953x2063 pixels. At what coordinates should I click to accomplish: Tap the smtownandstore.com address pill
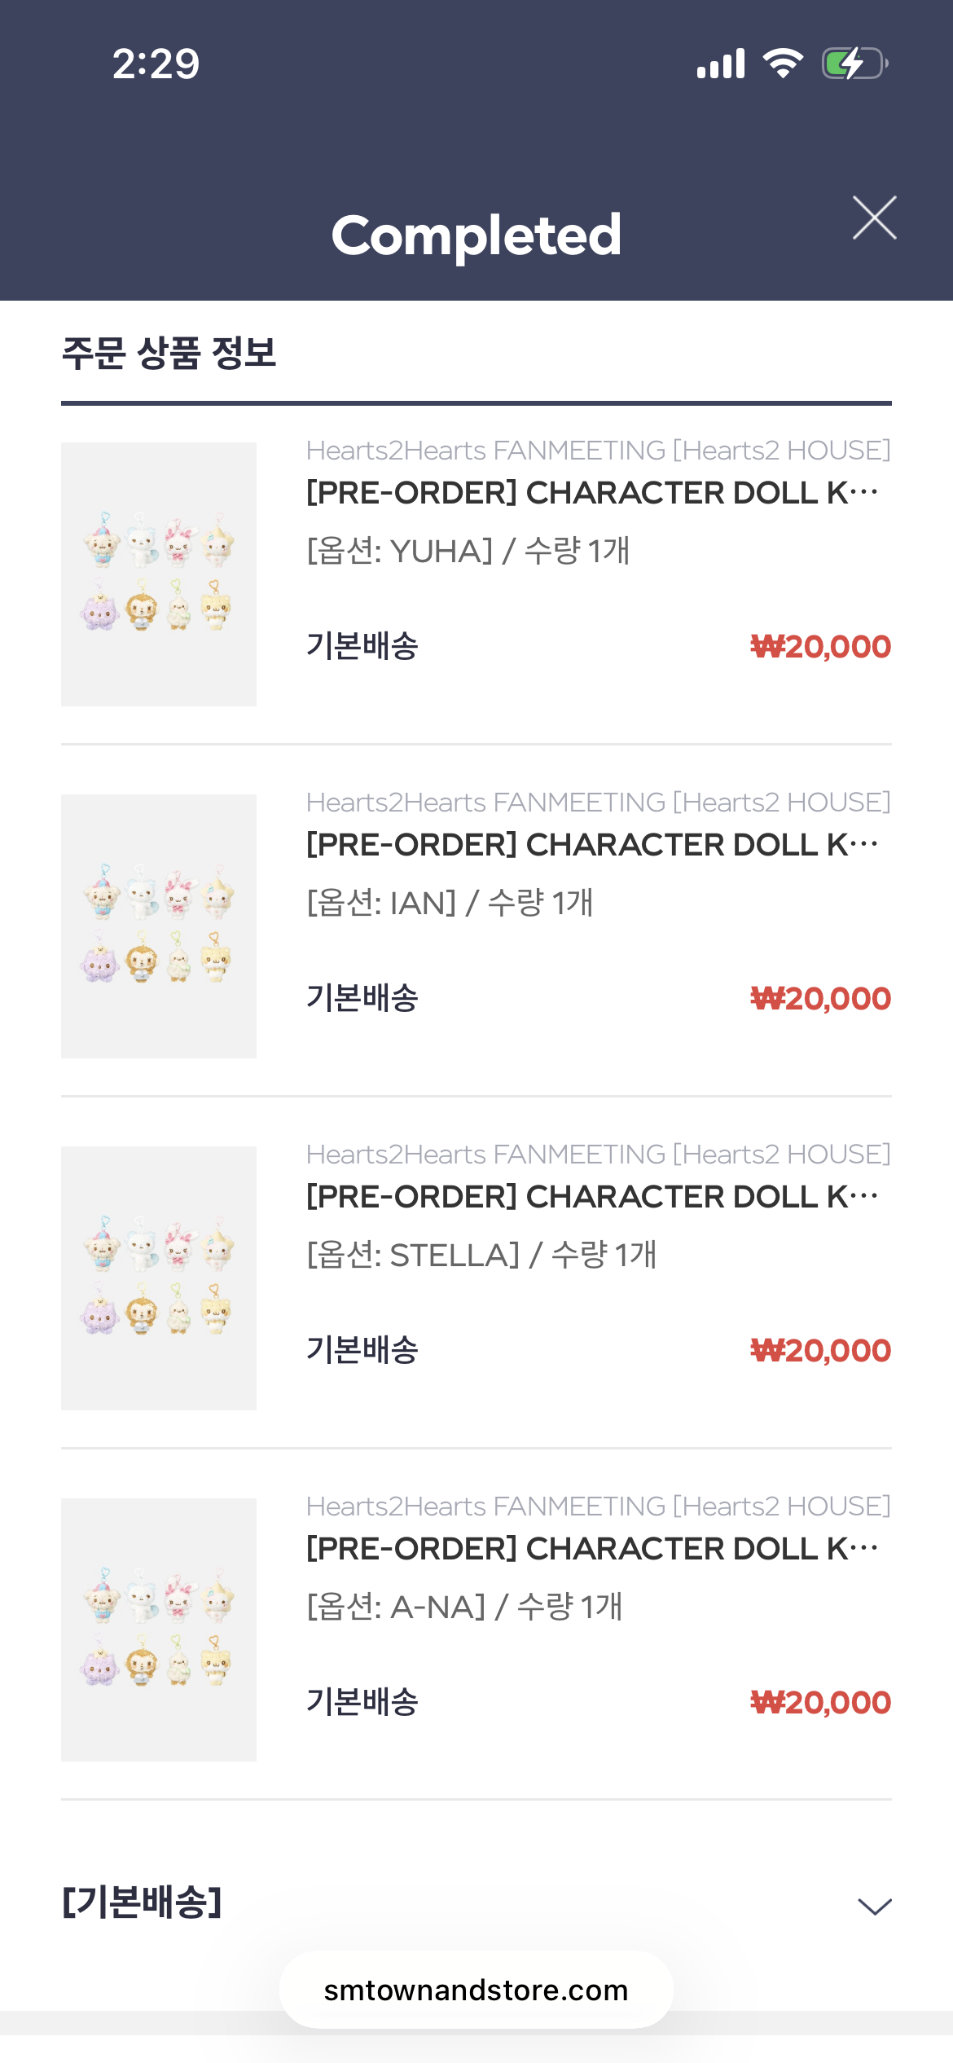(x=476, y=1990)
